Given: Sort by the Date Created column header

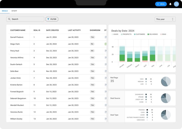Looking at the screenshot, I should 53,30.
